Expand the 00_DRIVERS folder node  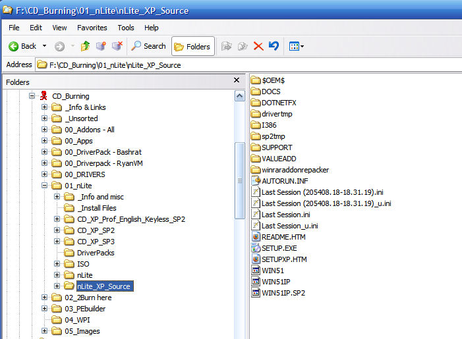click(45, 174)
